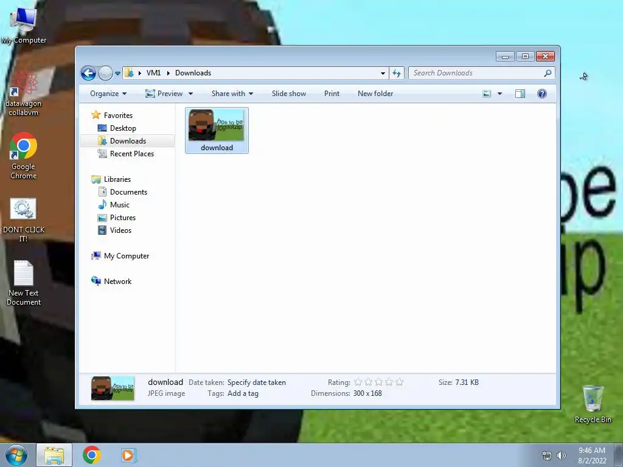Screen dimensions: 623x467
Task: Expand the view options dropdown arrow
Action: coord(500,94)
